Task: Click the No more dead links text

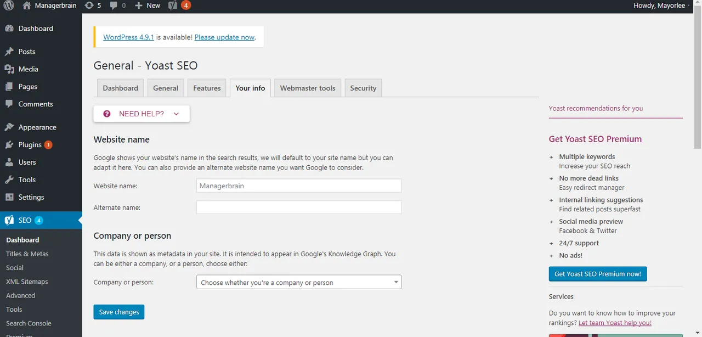Action: (588, 178)
